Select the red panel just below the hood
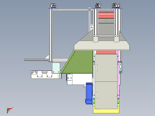 tap(106, 52)
